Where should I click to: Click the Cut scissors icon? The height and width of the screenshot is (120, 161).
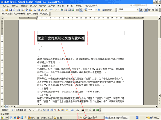click(35, 10)
